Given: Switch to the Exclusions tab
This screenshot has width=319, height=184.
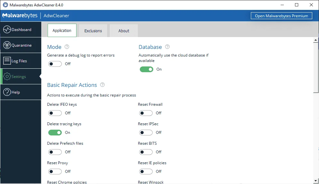Looking at the screenshot, I should tap(93, 31).
